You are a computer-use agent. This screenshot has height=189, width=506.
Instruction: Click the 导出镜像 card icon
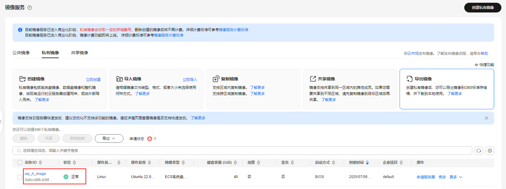[409, 79]
